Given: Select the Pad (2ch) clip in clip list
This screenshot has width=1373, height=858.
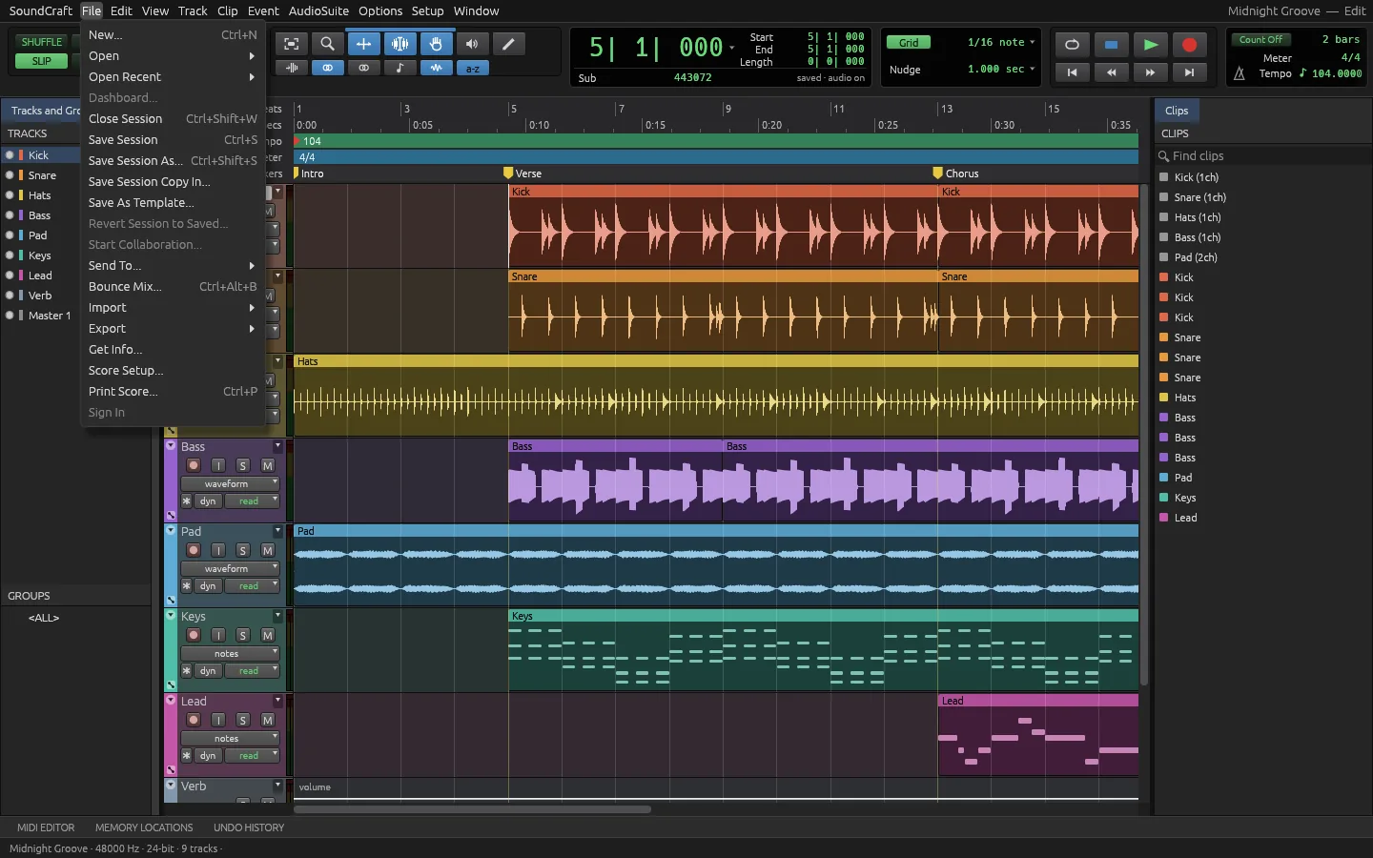Looking at the screenshot, I should pos(1196,257).
